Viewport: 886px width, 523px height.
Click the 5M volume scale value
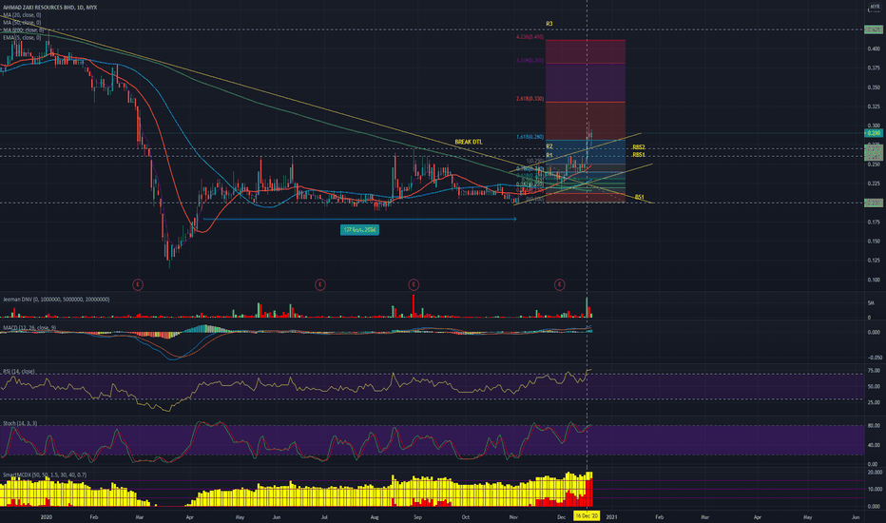(871, 303)
